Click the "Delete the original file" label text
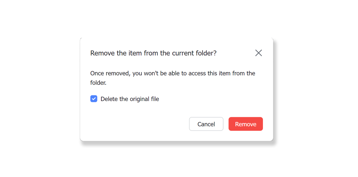Screen dimensions: 358x177 tap(130, 99)
